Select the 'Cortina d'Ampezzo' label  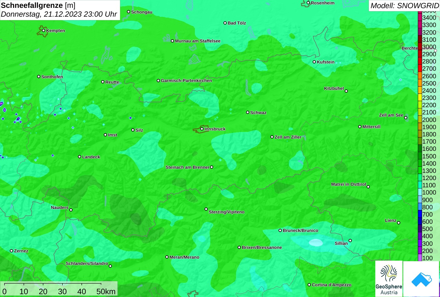(x=332, y=285)
